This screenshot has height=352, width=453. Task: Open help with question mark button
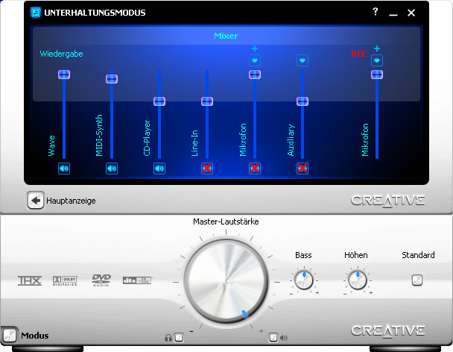point(375,12)
